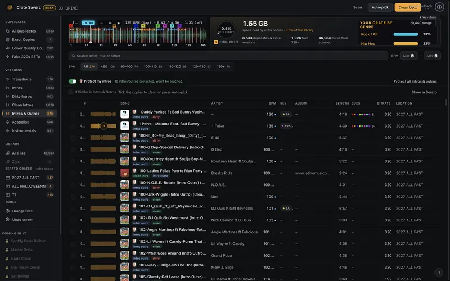
Task: Select Lower Quality Copies in the sidebar
Action: click(30, 48)
